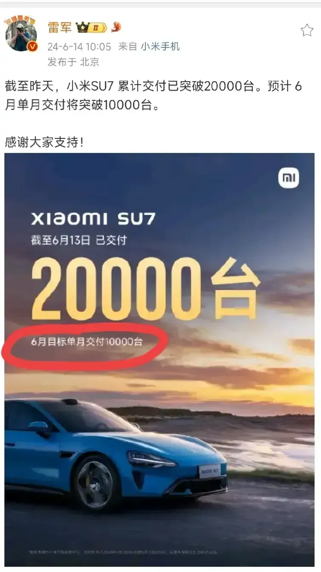This screenshot has height=572, width=321.
Task: Open Lei Jun's profile avatar photo
Action: 20,35
